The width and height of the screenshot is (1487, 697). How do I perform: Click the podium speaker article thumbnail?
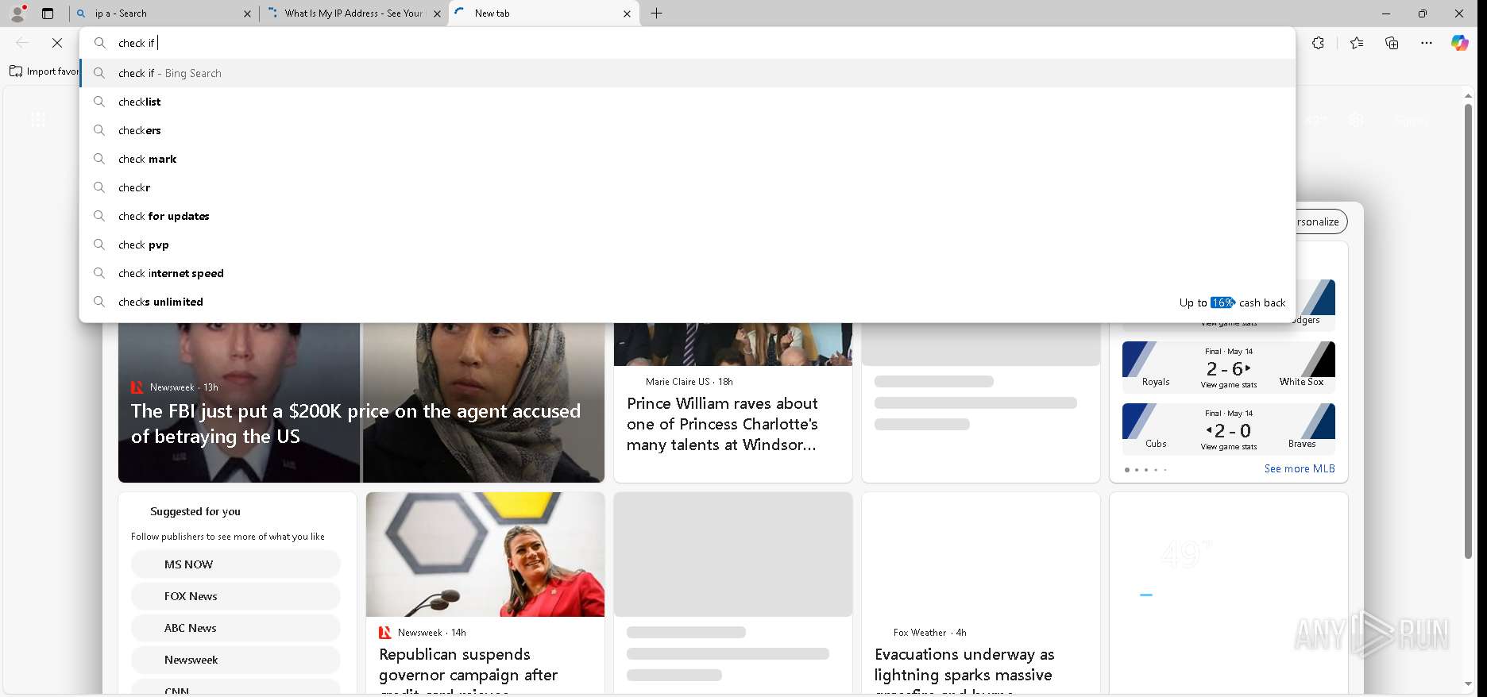pyautogui.click(x=485, y=554)
